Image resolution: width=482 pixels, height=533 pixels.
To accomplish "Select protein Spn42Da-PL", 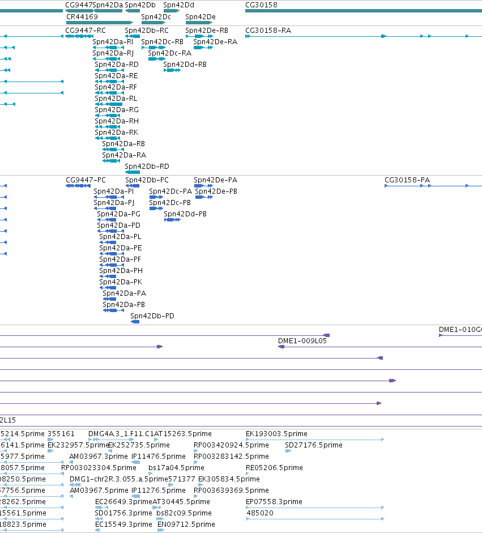I will (120, 237).
